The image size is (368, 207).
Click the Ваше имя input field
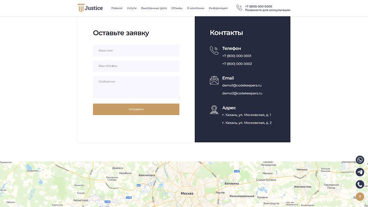point(136,50)
